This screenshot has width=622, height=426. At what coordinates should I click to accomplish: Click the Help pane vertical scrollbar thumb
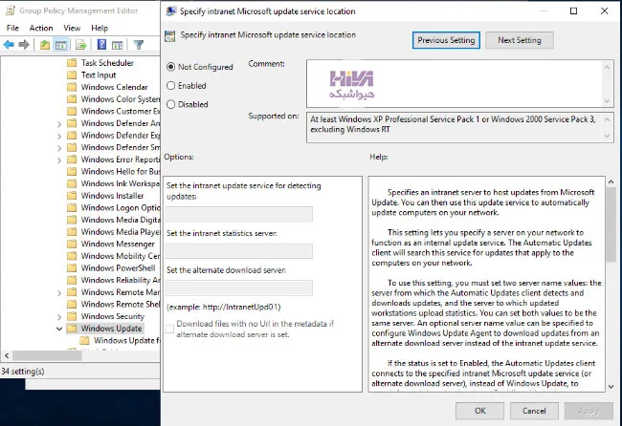[611, 225]
